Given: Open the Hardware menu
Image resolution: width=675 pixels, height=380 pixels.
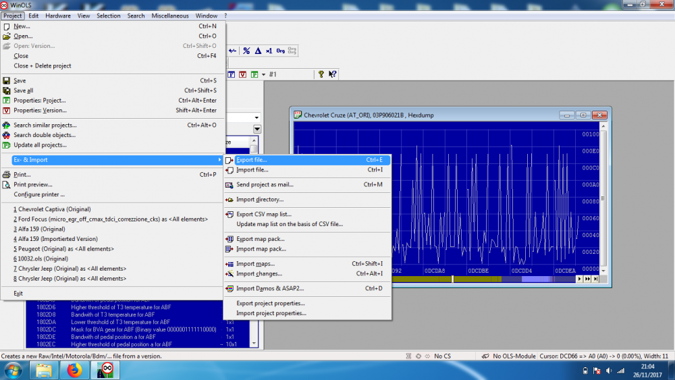Looking at the screenshot, I should pos(57,16).
